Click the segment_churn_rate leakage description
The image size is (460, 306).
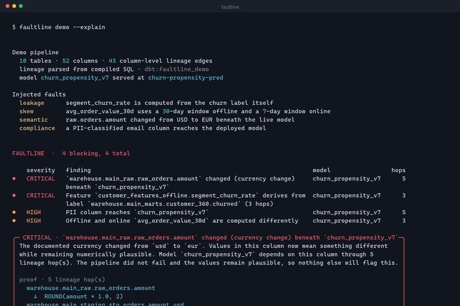[170, 103]
